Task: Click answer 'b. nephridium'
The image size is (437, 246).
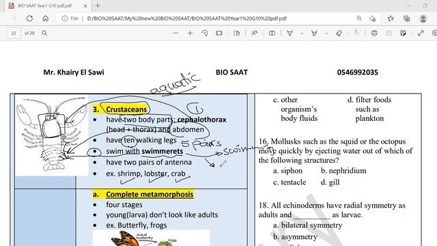Action: [343, 170]
